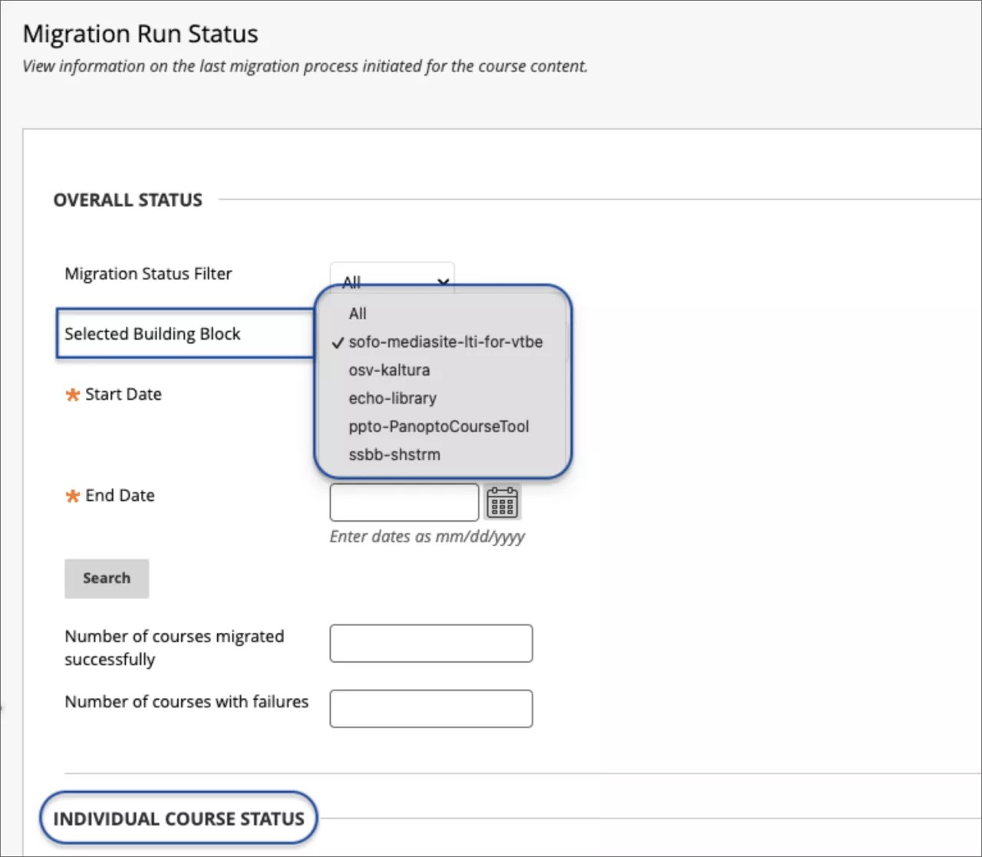982x857 pixels.
Task: Collapse the OVERALL STATUS section
Action: click(x=127, y=199)
